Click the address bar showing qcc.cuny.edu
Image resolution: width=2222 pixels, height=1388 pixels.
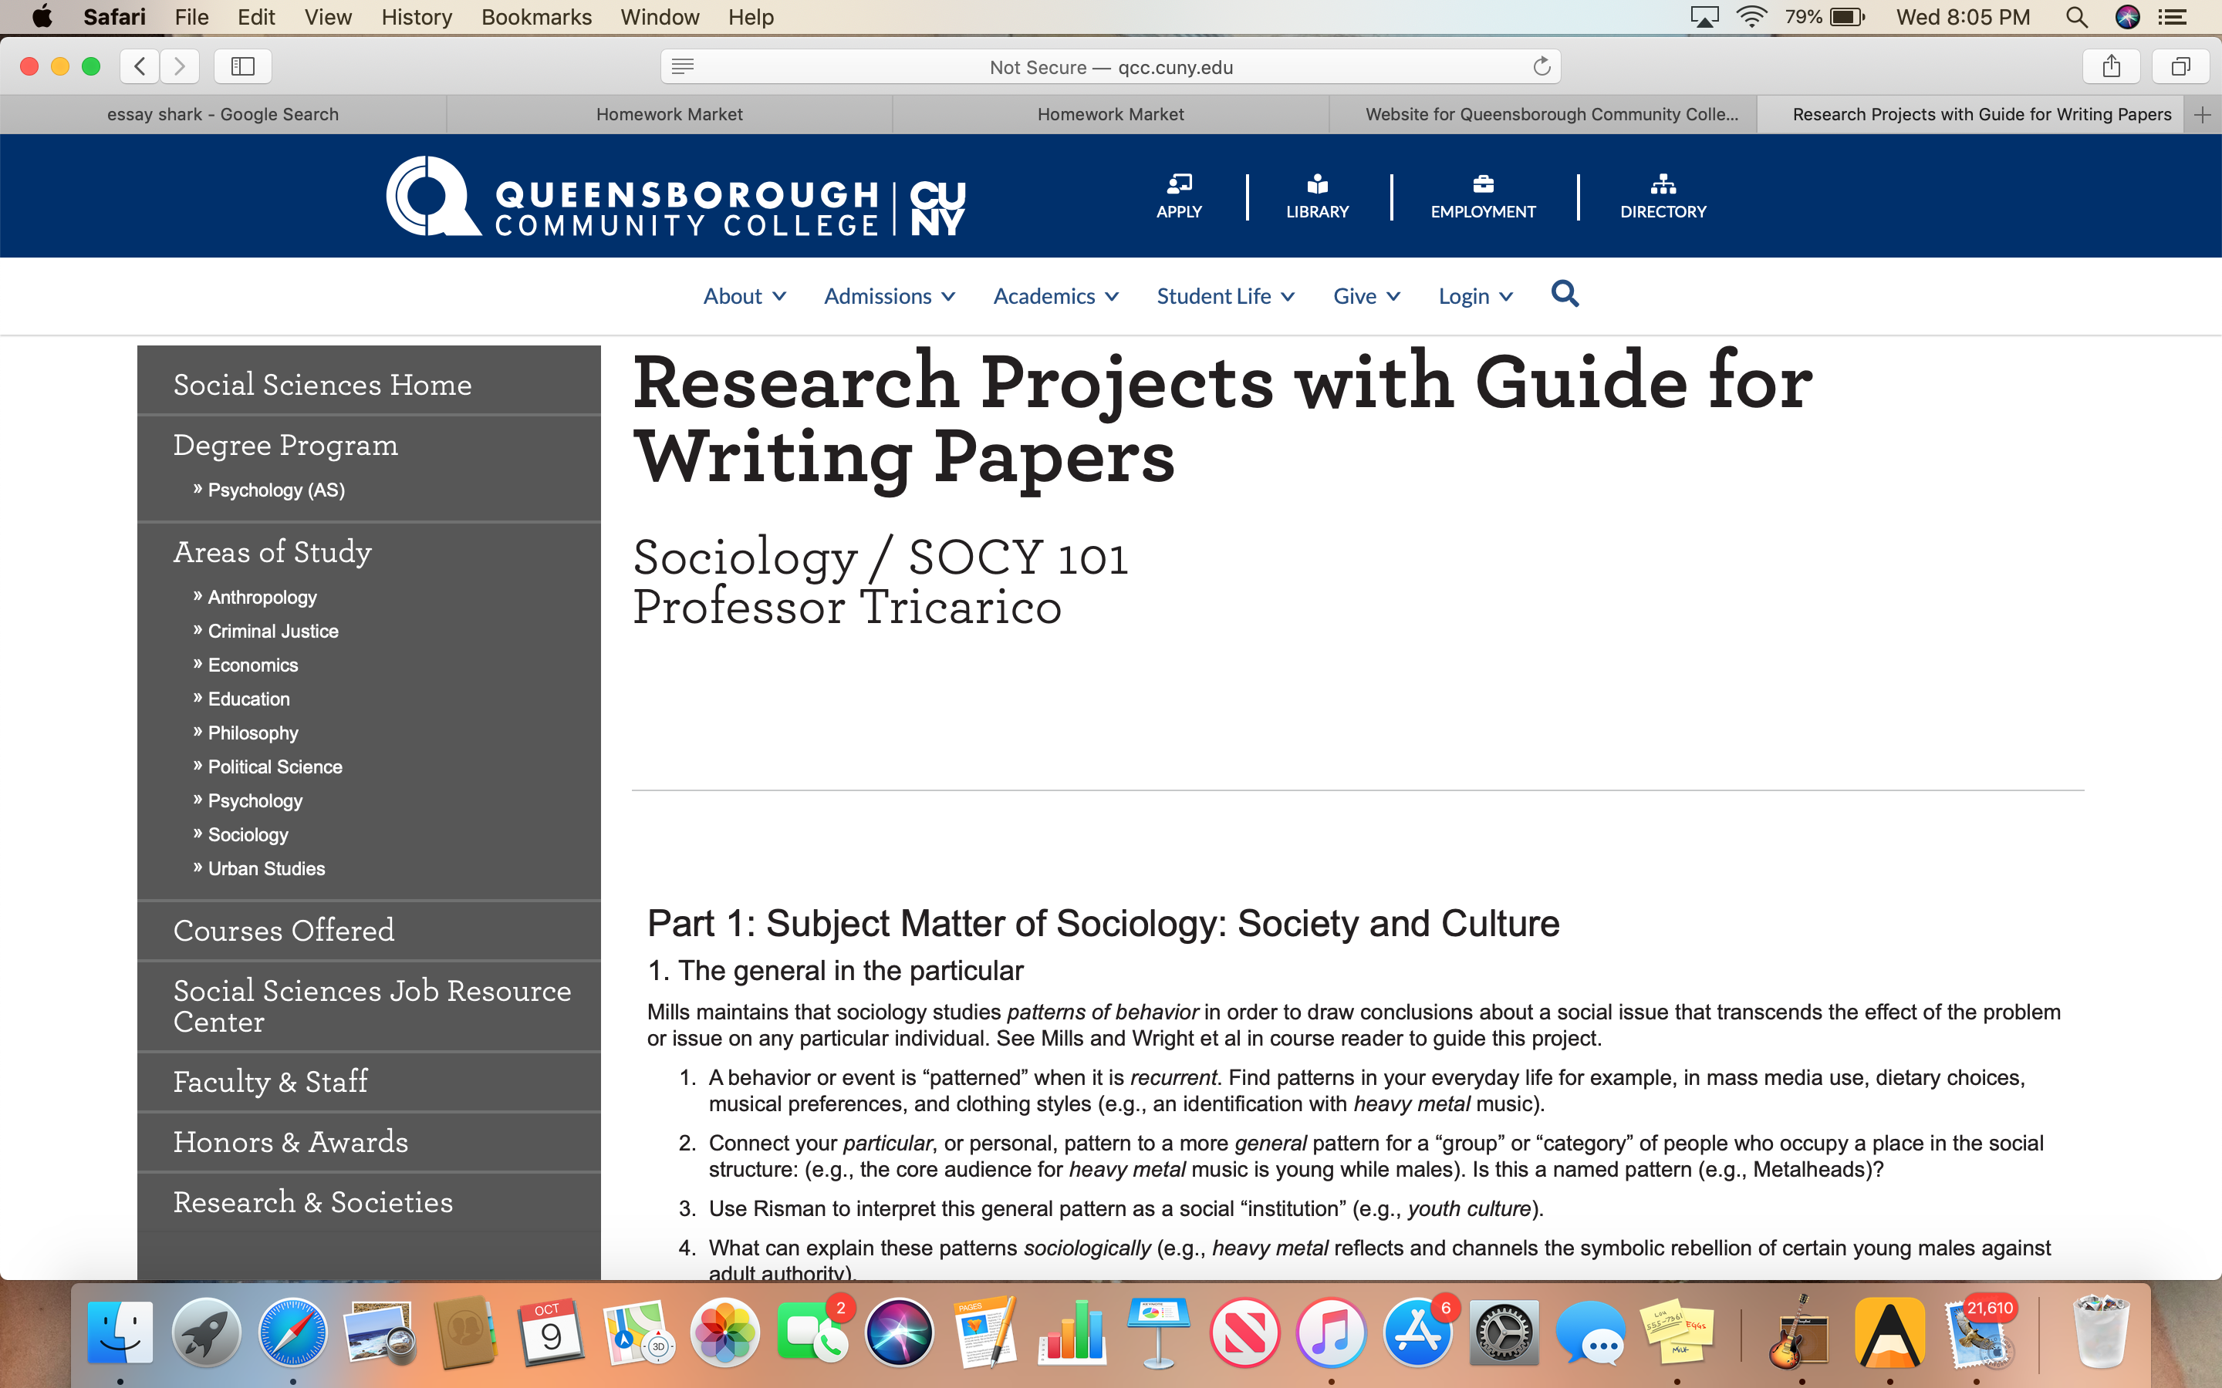coord(1110,66)
